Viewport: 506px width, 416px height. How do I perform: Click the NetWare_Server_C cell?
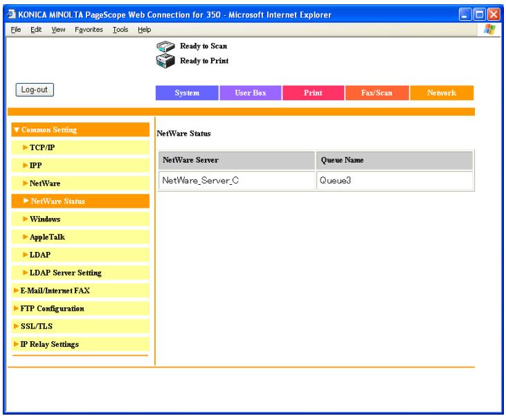pyautogui.click(x=237, y=181)
